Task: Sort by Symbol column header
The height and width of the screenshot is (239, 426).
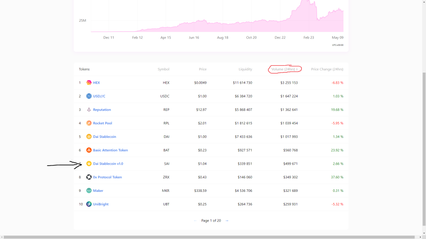Action: [x=163, y=69]
